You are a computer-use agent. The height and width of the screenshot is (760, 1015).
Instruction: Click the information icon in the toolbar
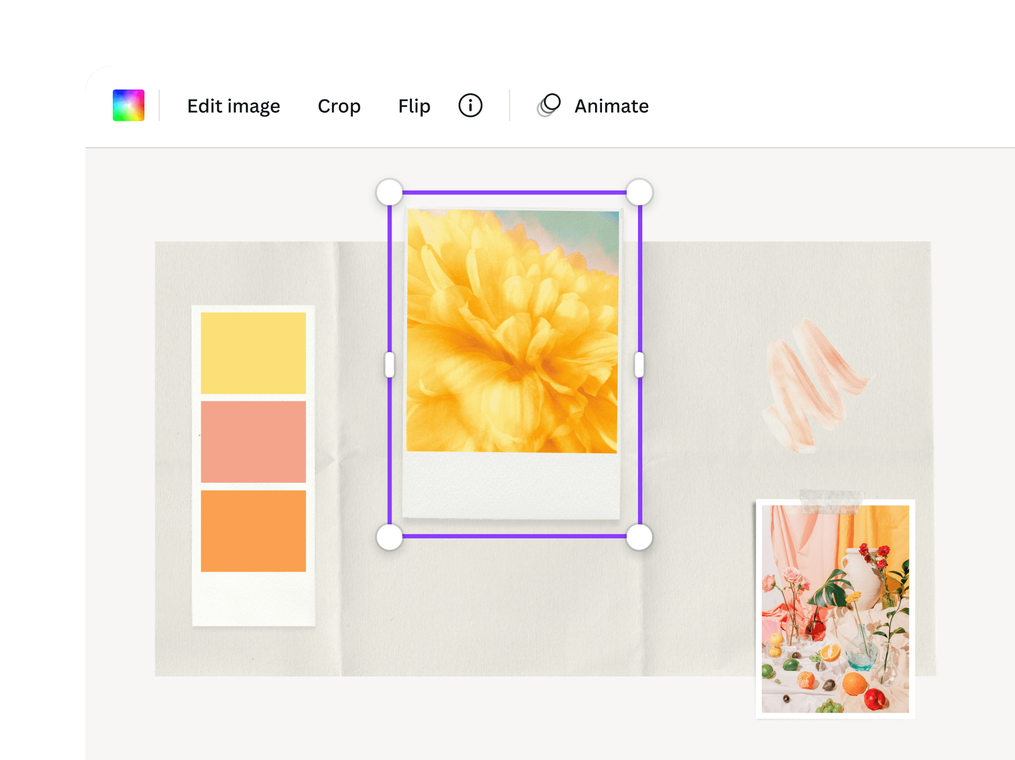pos(470,105)
